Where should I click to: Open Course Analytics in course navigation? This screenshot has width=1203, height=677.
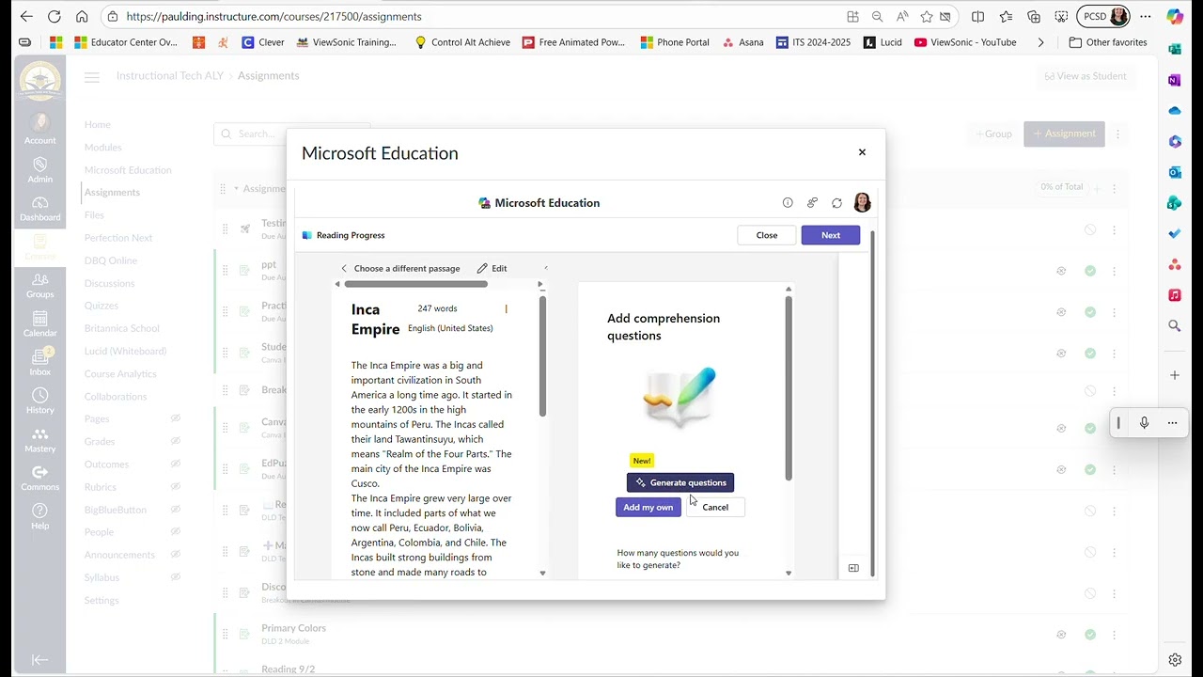[120, 373]
